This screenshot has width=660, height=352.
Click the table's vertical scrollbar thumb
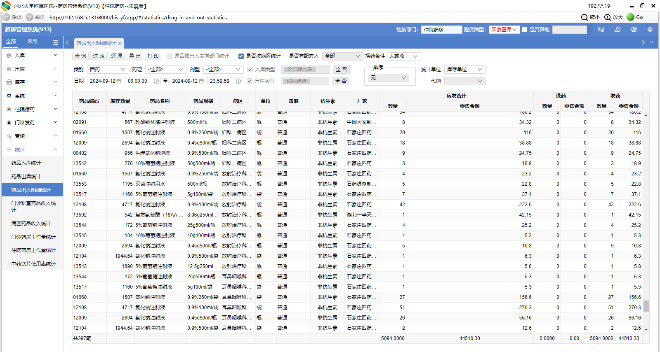(646, 305)
